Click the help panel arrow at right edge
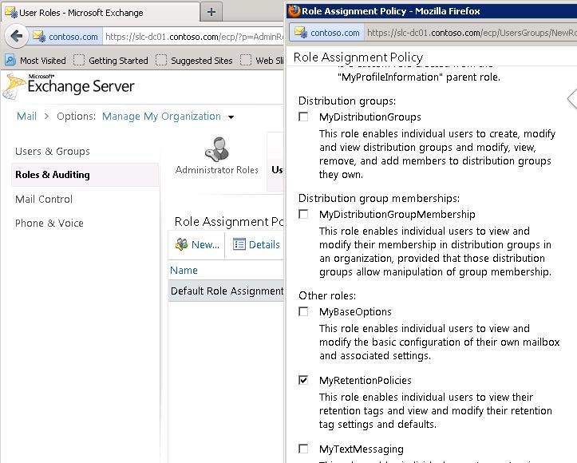The image size is (577, 463). [572, 98]
